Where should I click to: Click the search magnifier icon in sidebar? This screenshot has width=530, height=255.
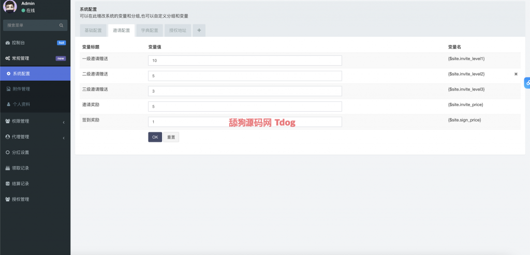click(61, 25)
